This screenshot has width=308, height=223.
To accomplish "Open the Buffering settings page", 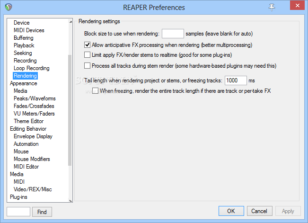I will 23,38.
